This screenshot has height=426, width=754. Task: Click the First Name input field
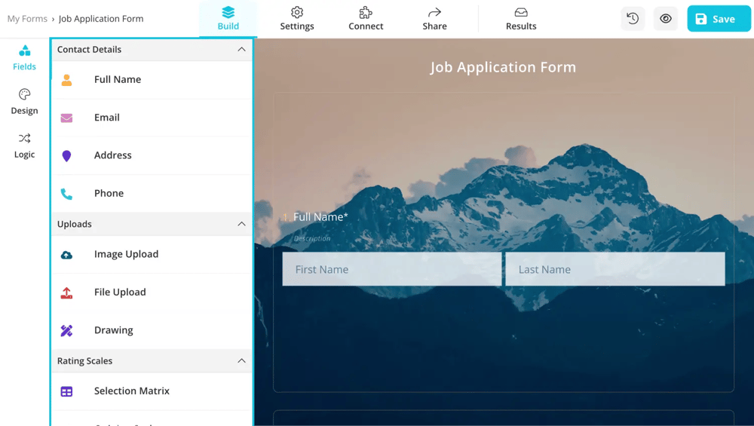[x=392, y=269]
